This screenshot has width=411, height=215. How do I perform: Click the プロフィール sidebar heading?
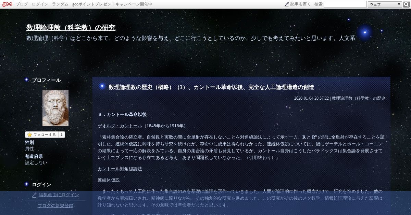tap(46, 80)
